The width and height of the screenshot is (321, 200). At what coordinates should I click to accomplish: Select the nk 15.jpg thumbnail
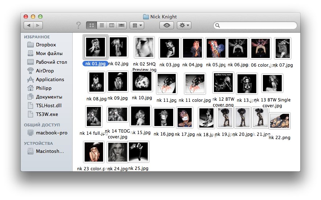[x=141, y=116]
